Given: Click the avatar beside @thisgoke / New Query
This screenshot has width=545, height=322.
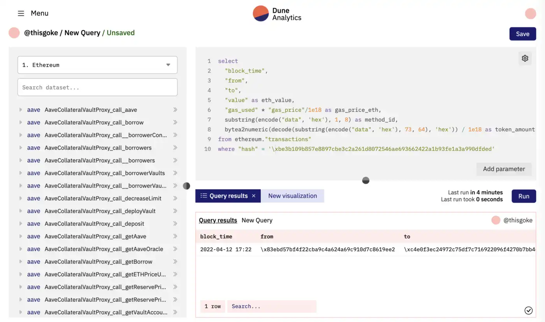Looking at the screenshot, I should (x=14, y=33).
